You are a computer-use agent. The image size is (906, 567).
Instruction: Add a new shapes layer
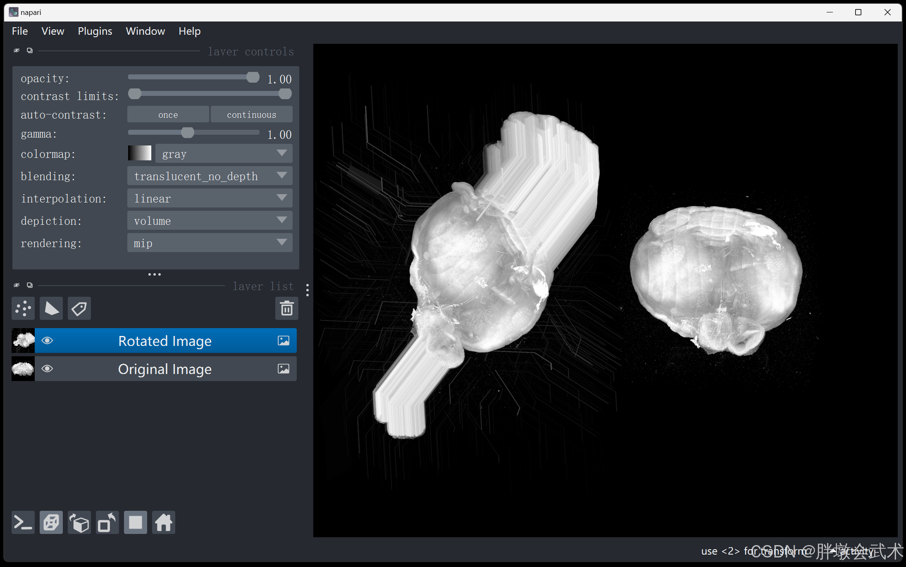pos(51,308)
